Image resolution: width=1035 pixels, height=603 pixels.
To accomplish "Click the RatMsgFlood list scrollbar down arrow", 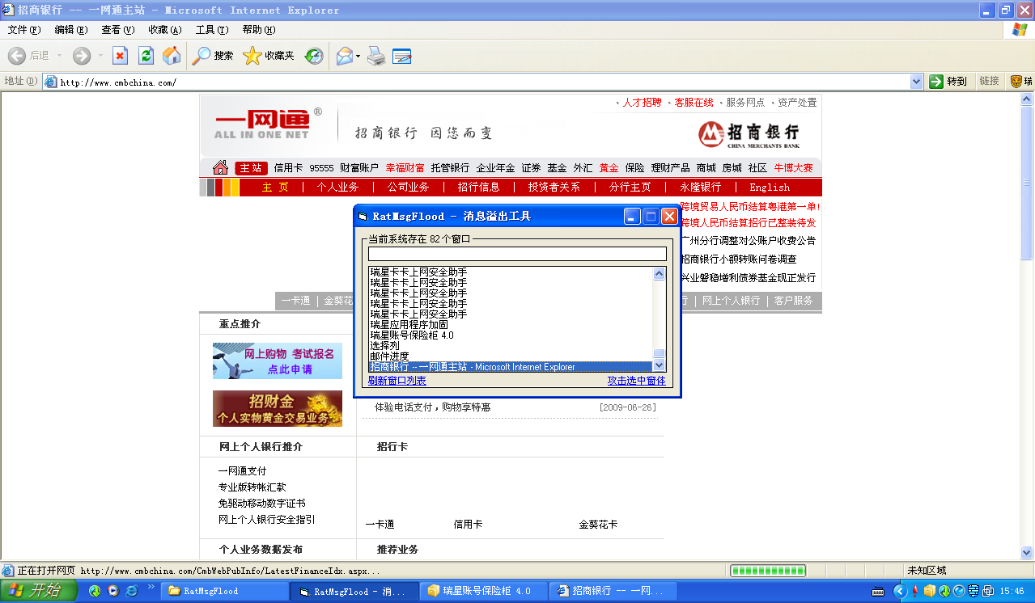I will point(659,365).
